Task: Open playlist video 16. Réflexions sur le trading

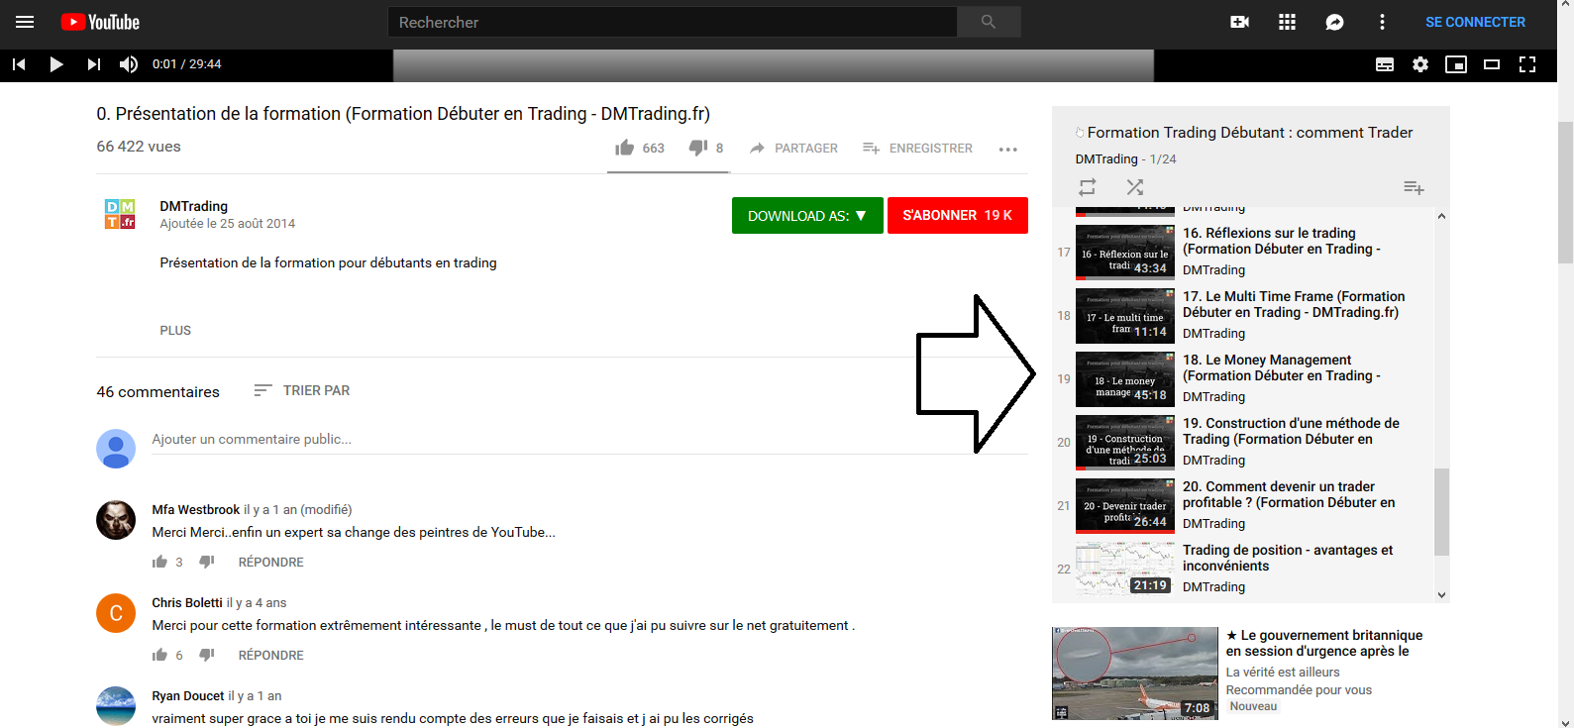Action: tap(1282, 241)
